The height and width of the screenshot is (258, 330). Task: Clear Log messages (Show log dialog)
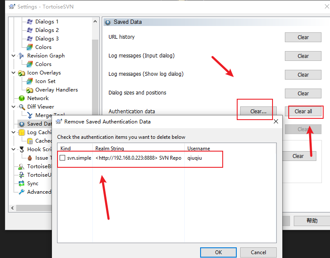coord(303,75)
